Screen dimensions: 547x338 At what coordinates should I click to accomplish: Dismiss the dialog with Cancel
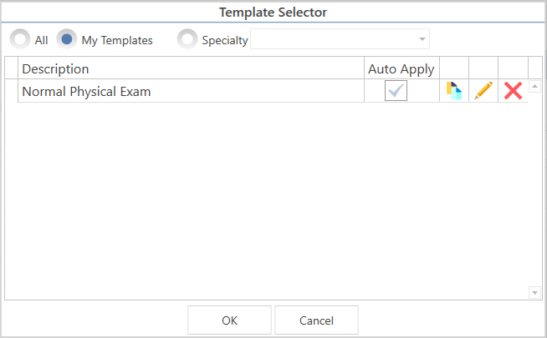pos(316,320)
